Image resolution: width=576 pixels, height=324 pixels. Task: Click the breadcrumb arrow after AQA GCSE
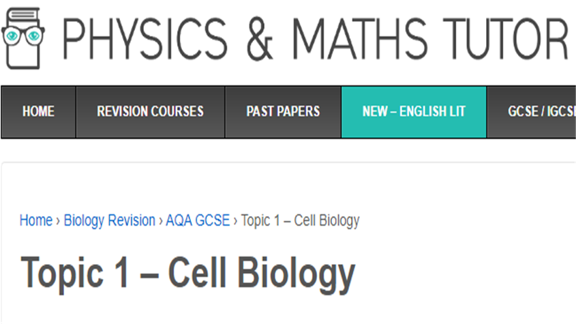tap(236, 221)
